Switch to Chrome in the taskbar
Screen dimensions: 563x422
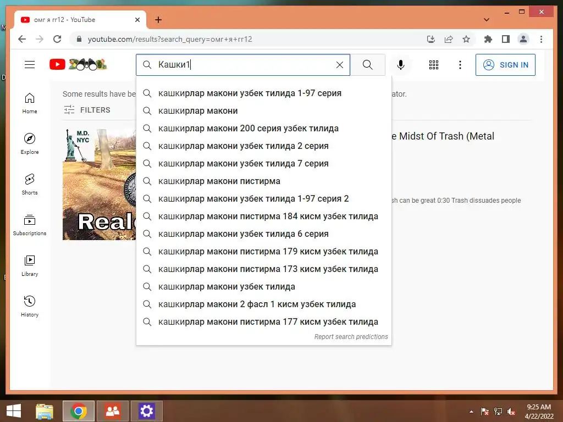pyautogui.click(x=79, y=411)
